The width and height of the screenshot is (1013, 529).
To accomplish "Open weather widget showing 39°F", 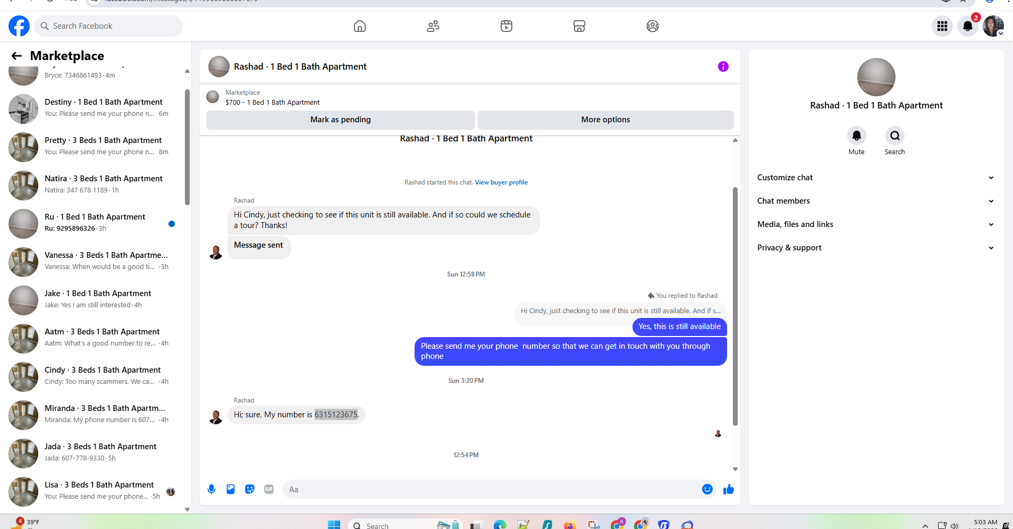I will click(x=26, y=523).
